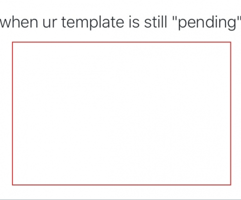Click the word "ur" in the caption
The width and height of the screenshot is (241, 200).
tap(50, 24)
